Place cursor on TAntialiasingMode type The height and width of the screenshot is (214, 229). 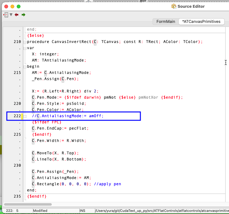click(63, 60)
